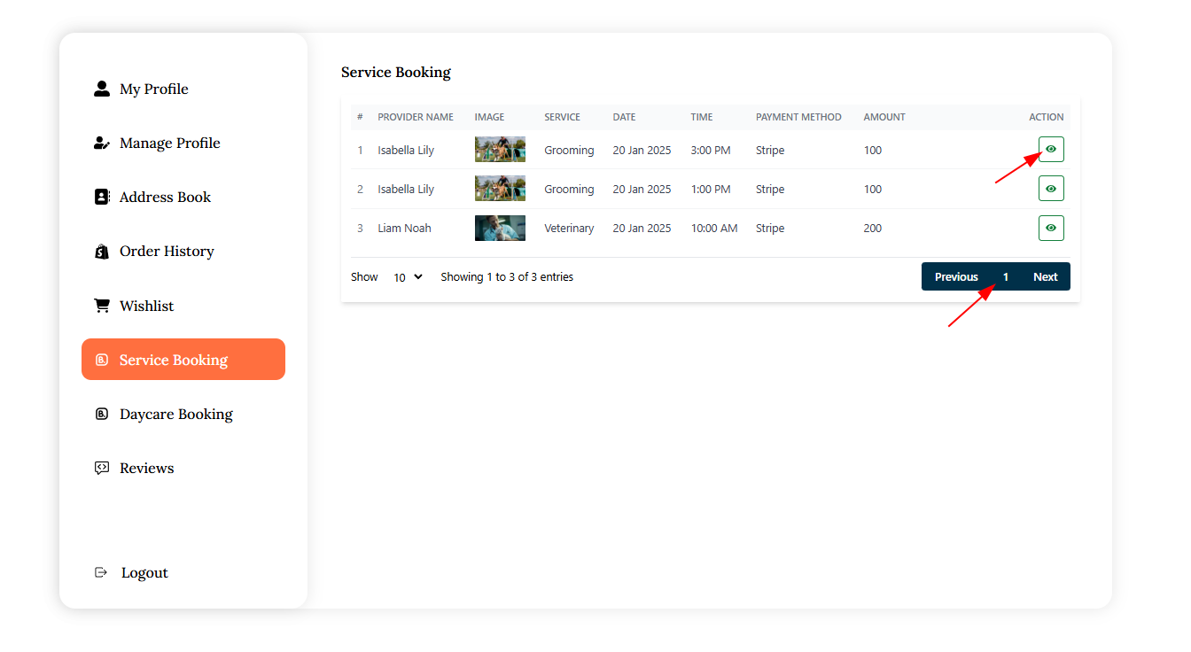Click the Previous pagination button
The width and height of the screenshot is (1191, 652).
coord(956,277)
